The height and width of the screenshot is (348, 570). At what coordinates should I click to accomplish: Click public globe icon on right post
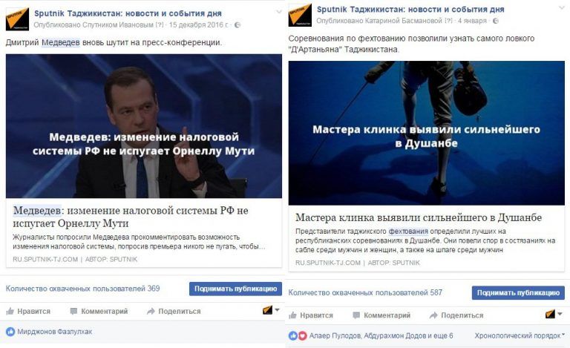pos(496,21)
